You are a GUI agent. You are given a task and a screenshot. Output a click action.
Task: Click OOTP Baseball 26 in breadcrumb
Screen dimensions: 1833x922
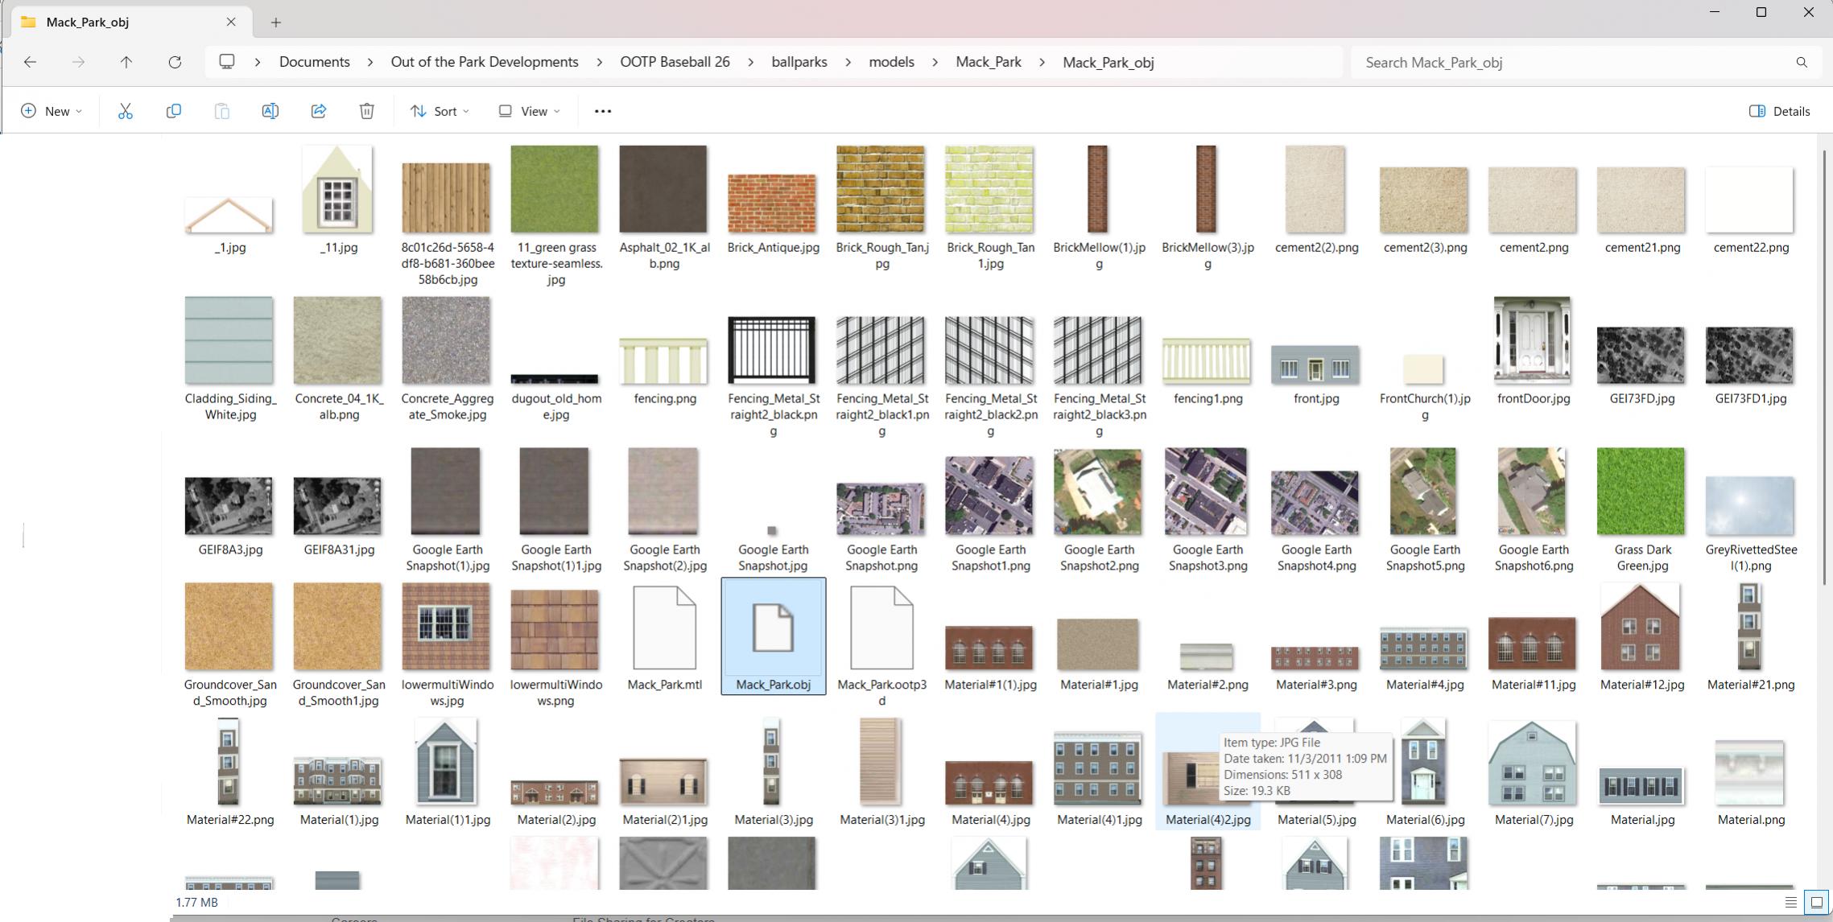(x=675, y=62)
